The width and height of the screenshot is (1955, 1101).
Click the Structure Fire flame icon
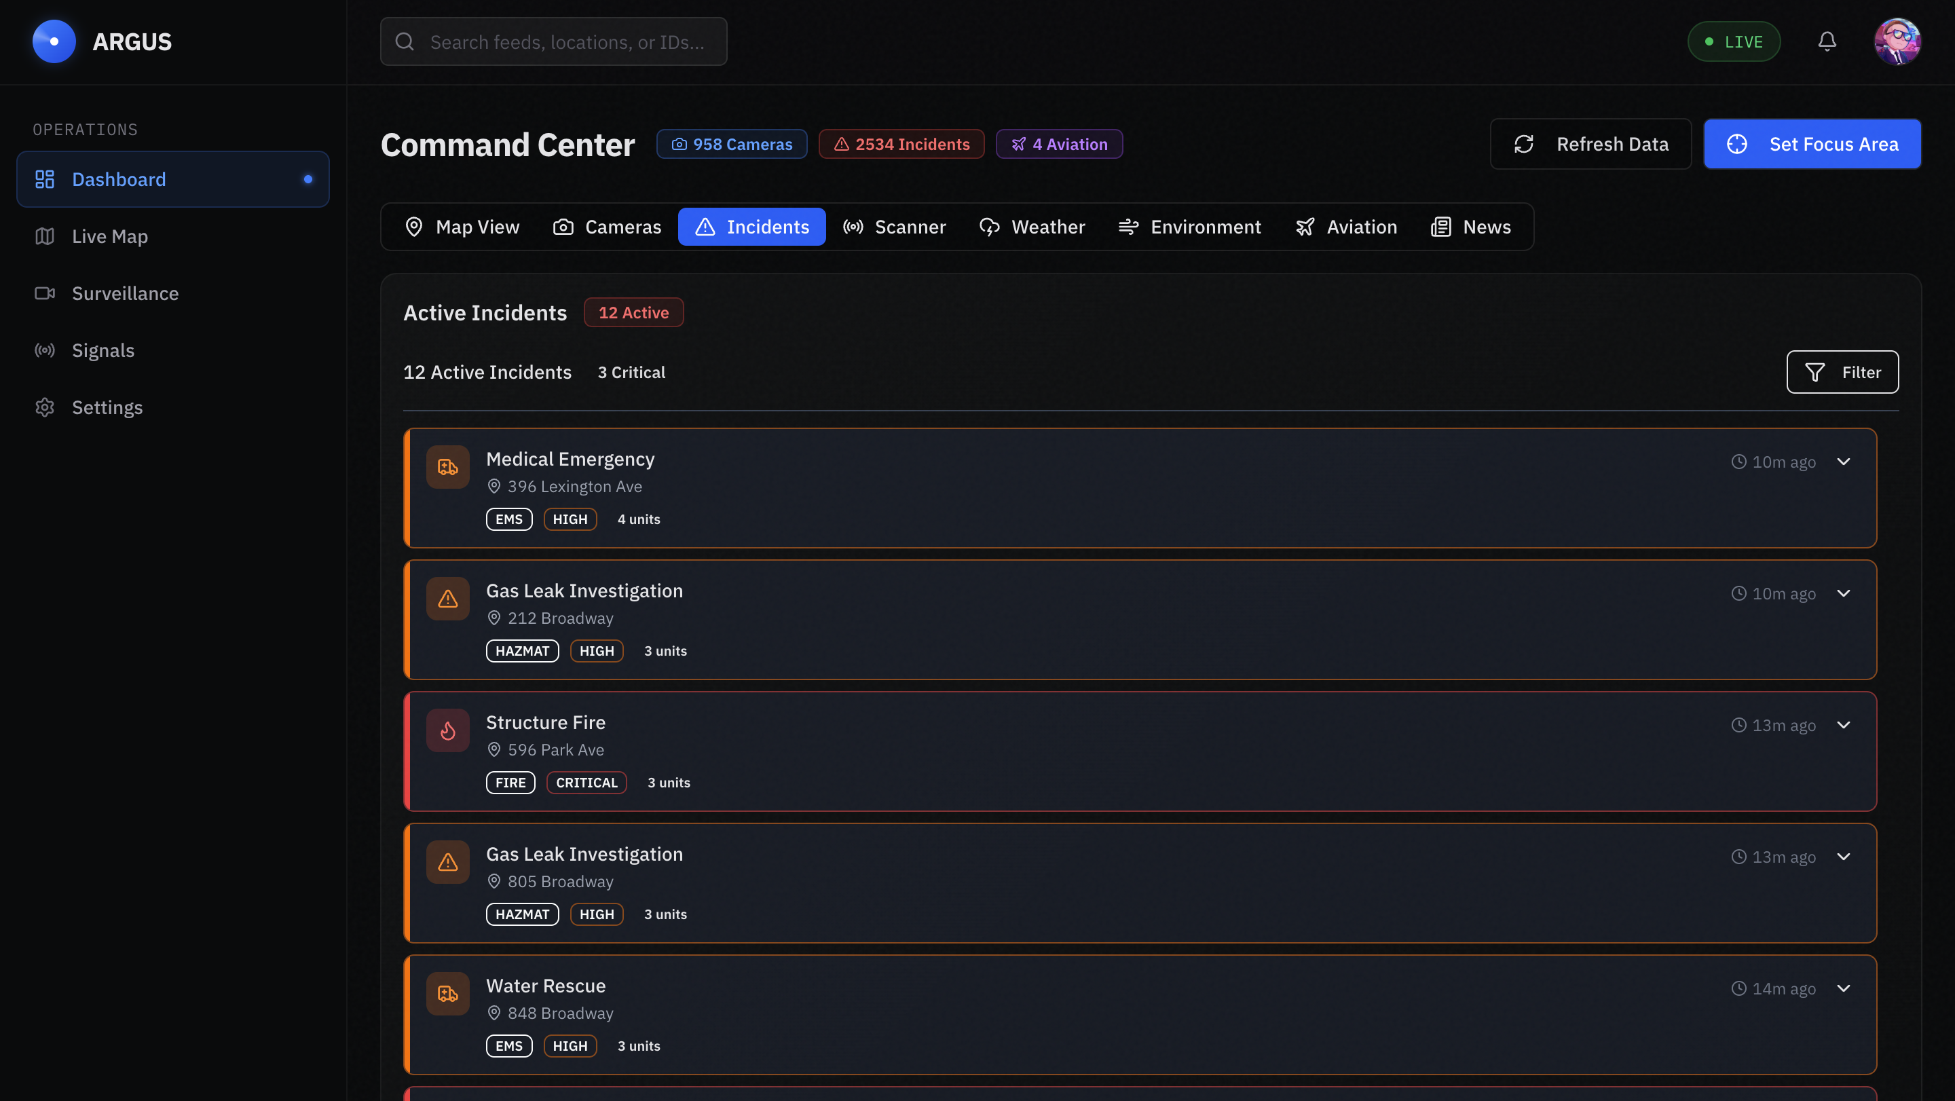448,730
